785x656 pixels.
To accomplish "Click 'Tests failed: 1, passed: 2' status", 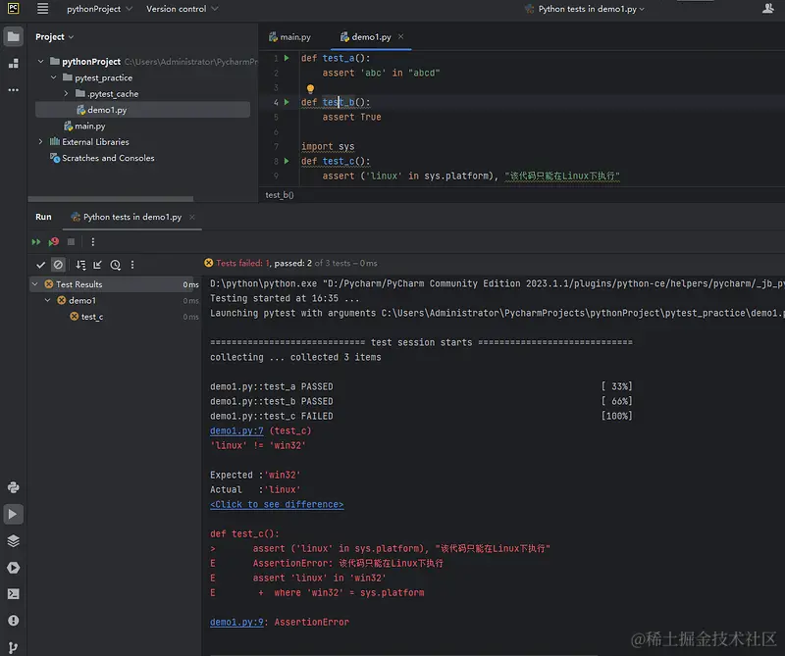I will (x=264, y=263).
